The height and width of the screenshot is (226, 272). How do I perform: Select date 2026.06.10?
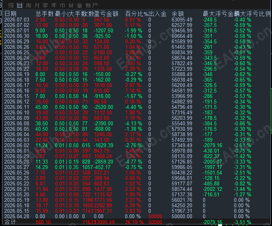coord(17,112)
